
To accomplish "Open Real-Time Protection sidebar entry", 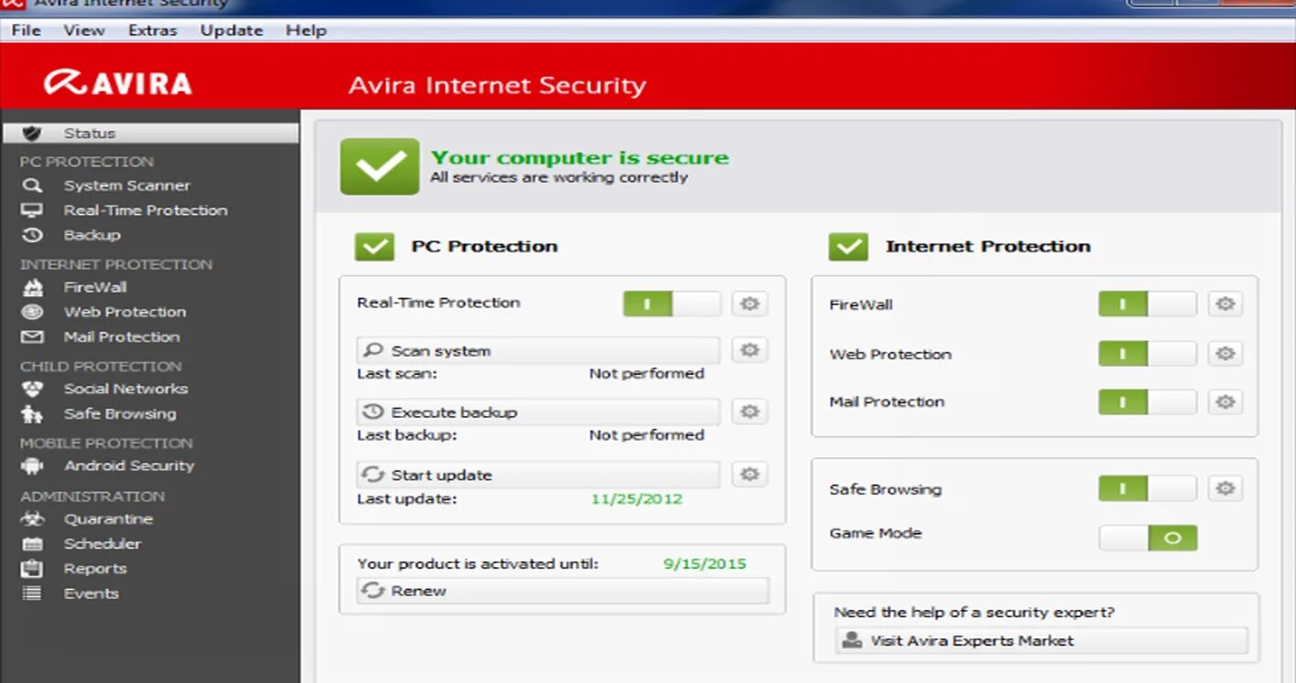I will (146, 210).
